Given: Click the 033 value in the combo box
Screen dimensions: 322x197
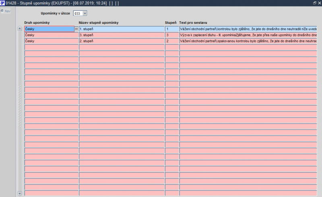Looking at the screenshot, I should pos(78,14).
